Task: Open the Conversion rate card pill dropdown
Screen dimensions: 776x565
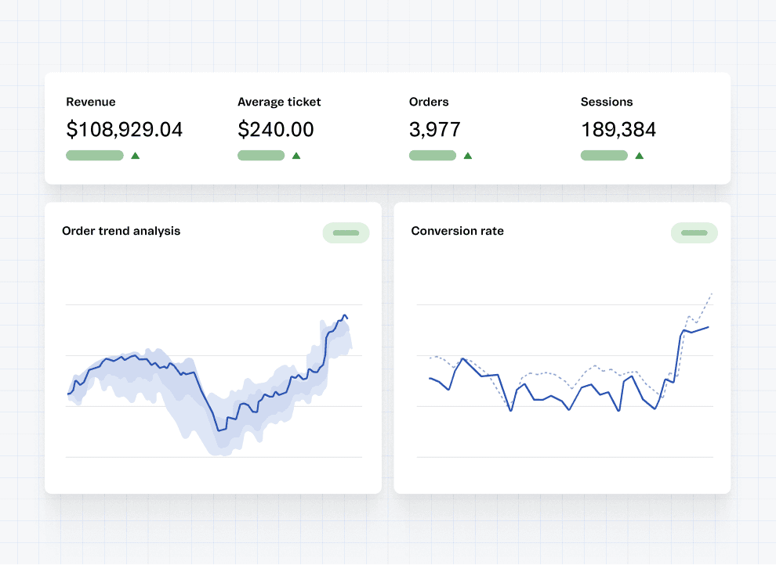Action: tap(694, 232)
